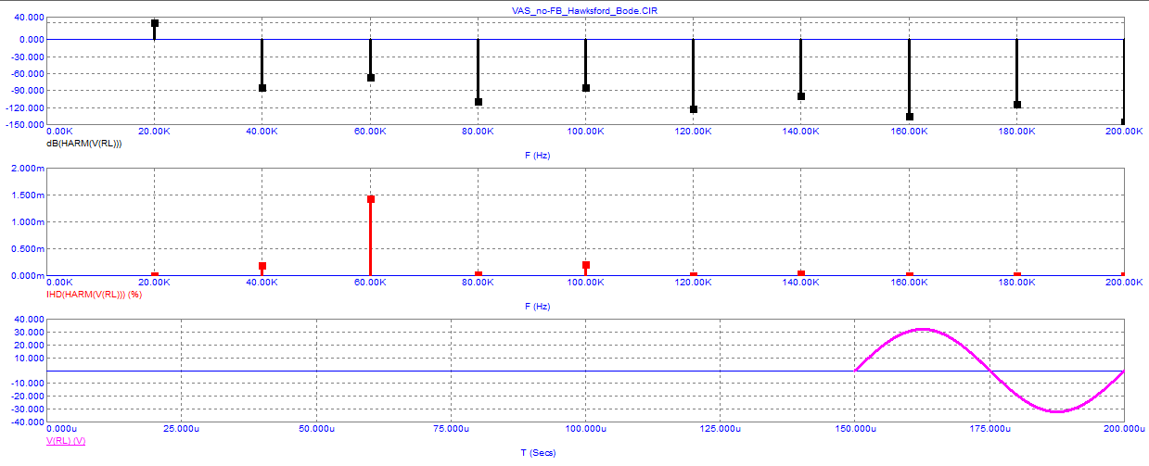This screenshot has height=466, width=1149.
Task: Click the 0.500m tick on the IHD axis
Action: point(26,249)
